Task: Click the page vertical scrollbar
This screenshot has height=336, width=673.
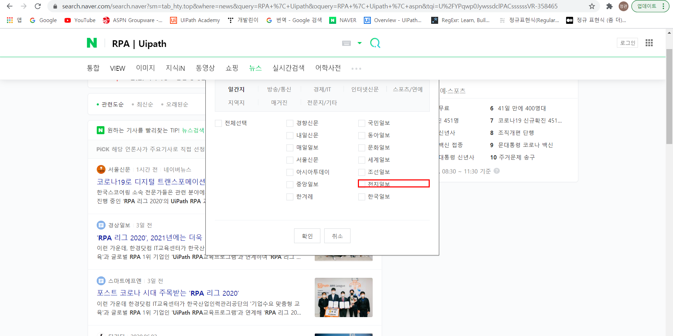Action: click(x=669, y=96)
